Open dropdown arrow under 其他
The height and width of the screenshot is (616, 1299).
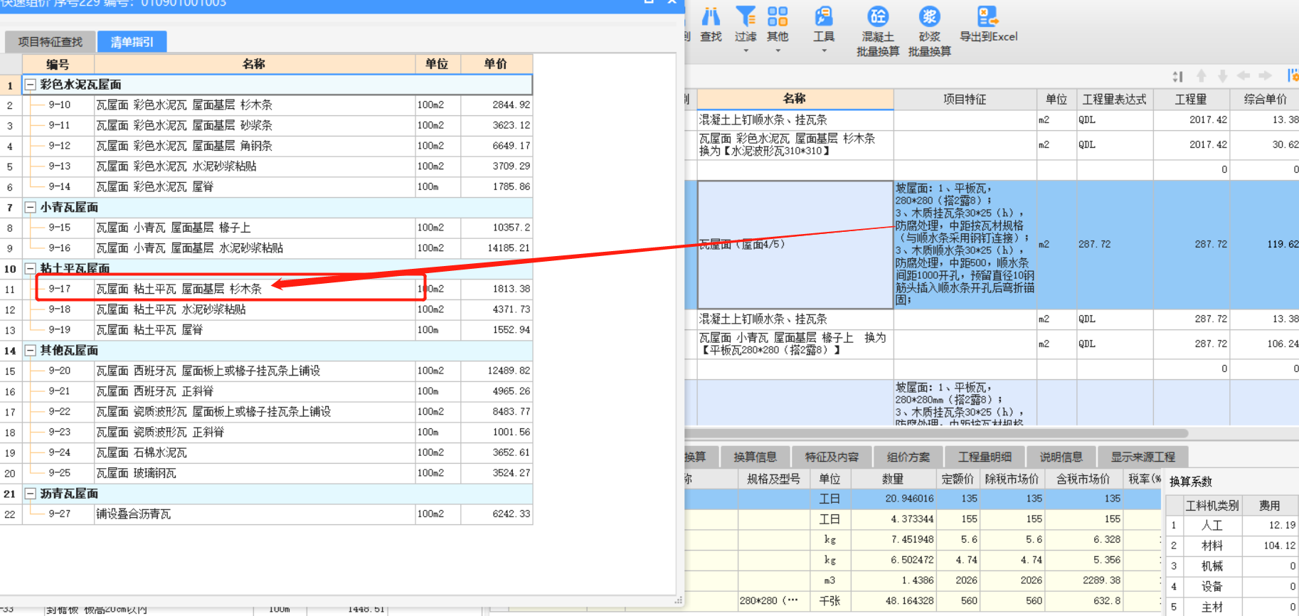pyautogui.click(x=778, y=51)
